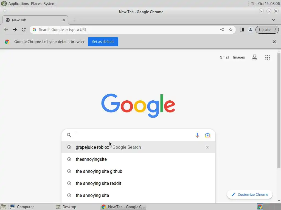Select the theannoyingsite suggestion
Image resolution: width=281 pixels, height=210 pixels.
click(x=138, y=159)
